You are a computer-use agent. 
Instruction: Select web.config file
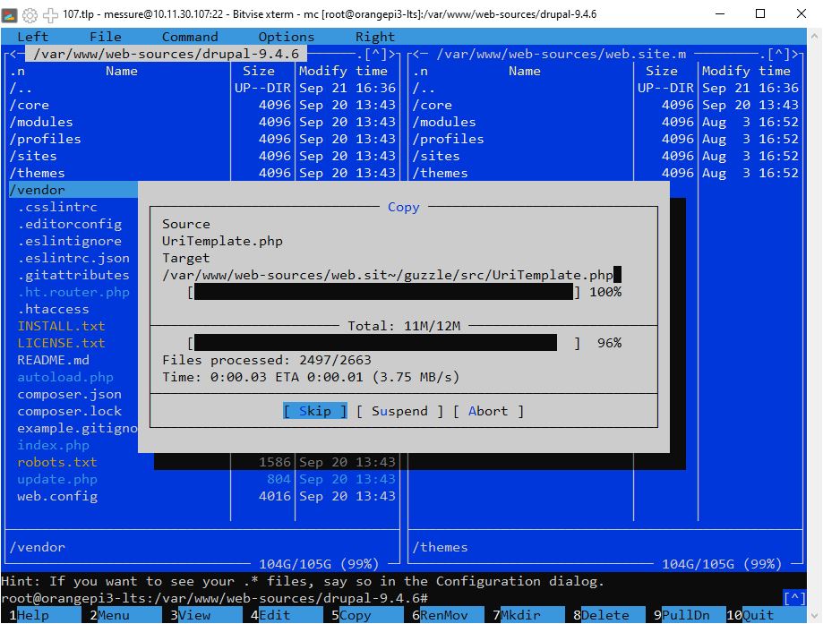click(57, 497)
